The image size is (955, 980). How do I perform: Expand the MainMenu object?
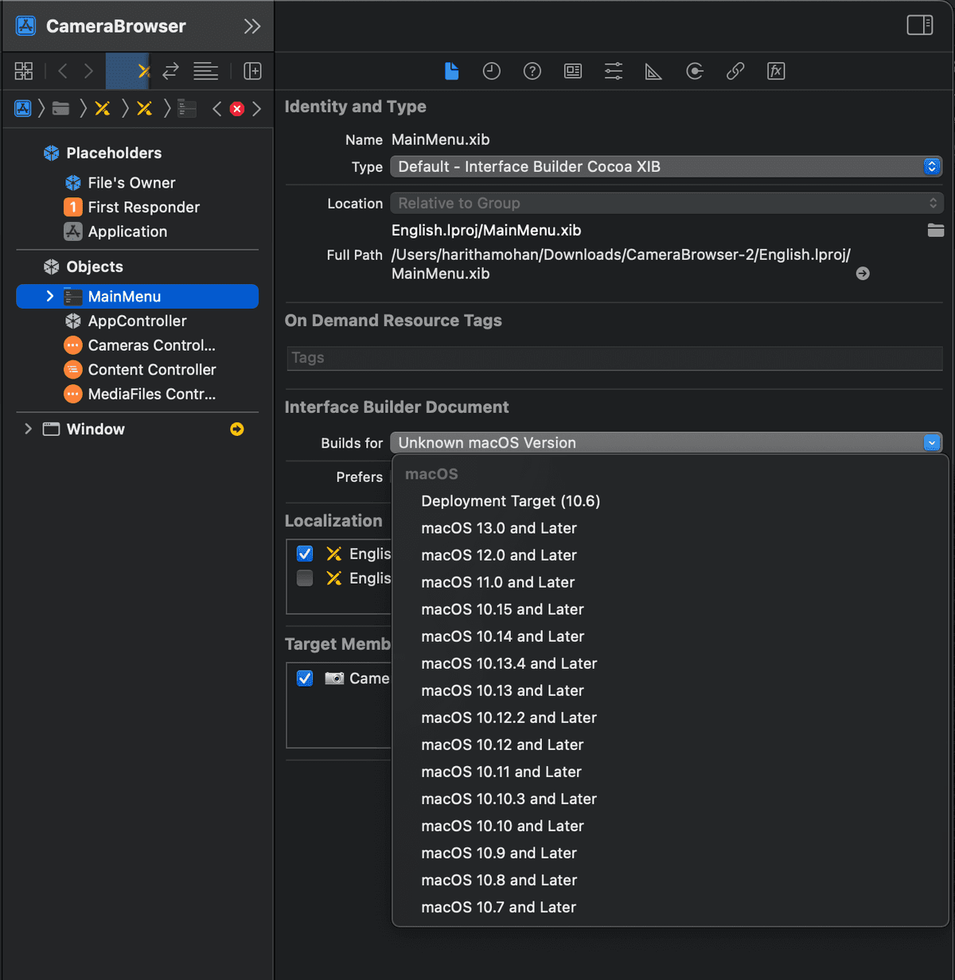pyautogui.click(x=50, y=297)
